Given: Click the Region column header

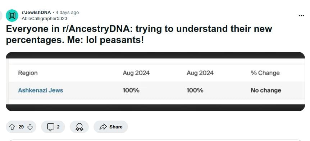Looking at the screenshot, I should click(28, 73).
